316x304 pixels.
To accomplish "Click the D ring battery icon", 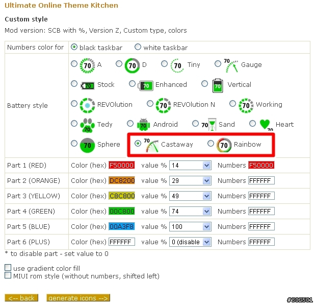I will (132, 65).
